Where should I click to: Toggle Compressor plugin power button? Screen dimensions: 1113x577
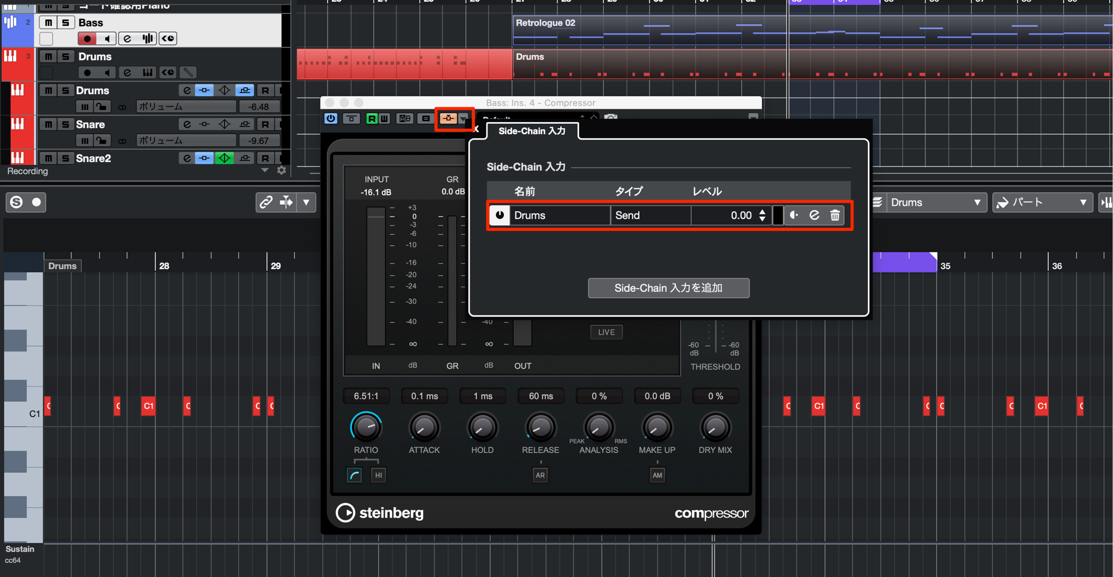coord(331,118)
